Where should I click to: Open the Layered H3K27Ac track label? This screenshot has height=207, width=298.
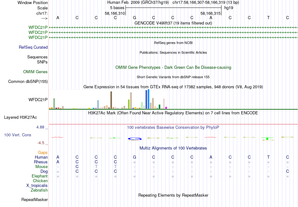(x=20, y=117)
